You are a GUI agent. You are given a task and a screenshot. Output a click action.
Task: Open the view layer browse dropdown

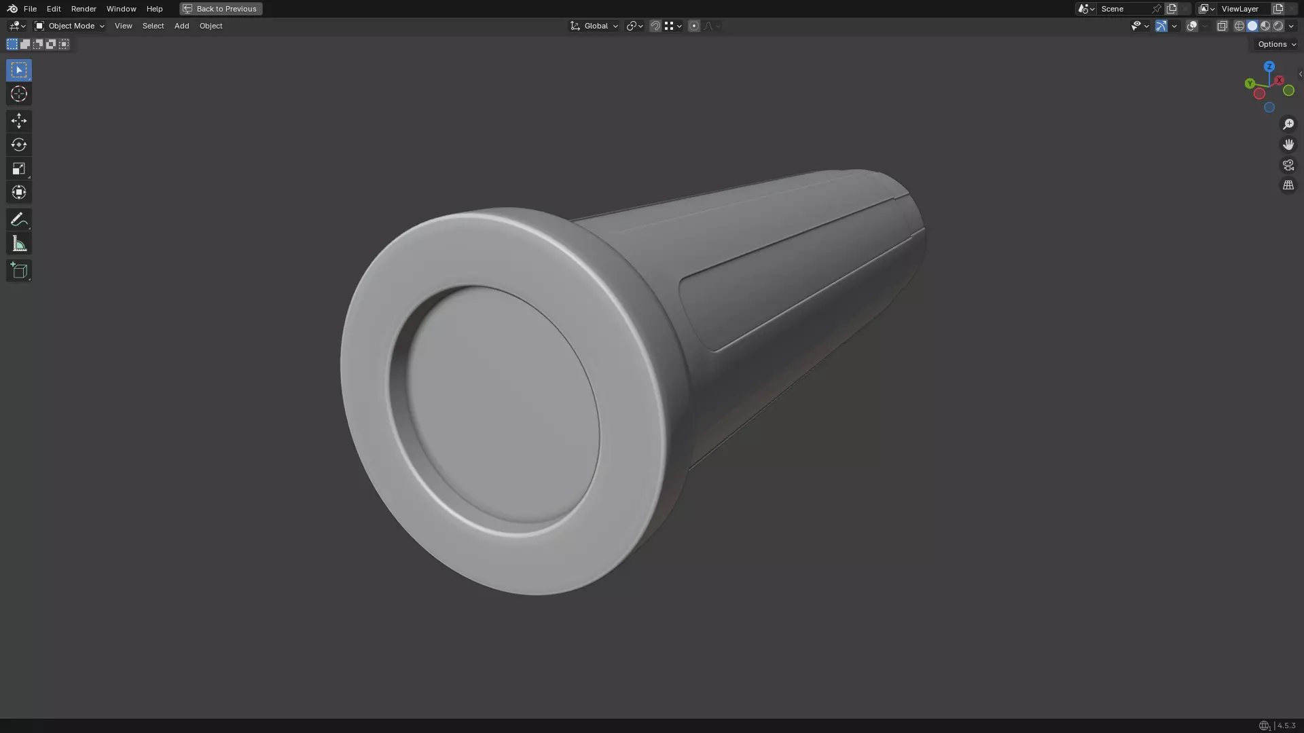click(1207, 9)
